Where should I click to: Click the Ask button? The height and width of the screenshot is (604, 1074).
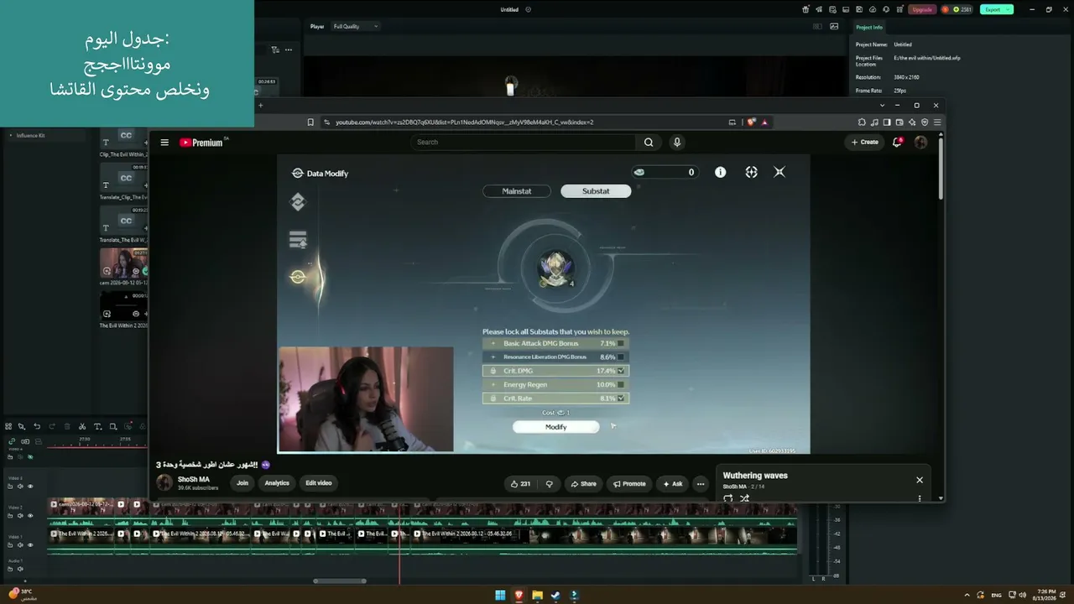point(673,483)
